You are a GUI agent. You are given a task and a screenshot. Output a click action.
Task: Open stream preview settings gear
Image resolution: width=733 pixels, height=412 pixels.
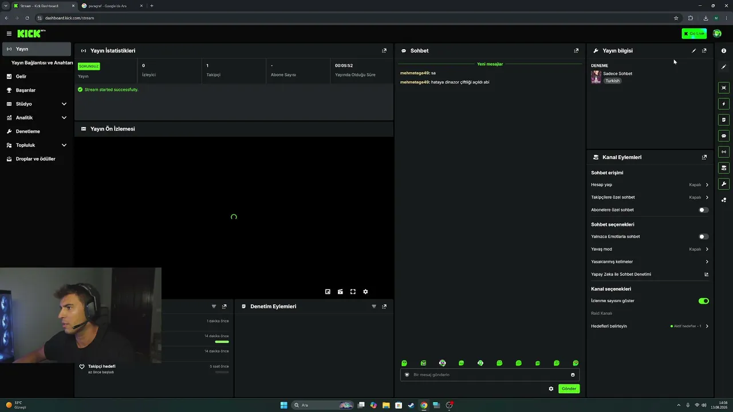pyautogui.click(x=365, y=291)
